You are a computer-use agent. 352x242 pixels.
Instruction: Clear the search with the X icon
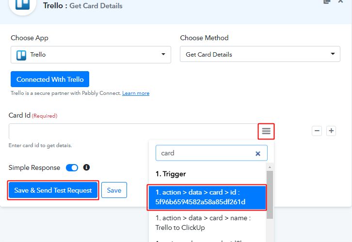click(258, 153)
